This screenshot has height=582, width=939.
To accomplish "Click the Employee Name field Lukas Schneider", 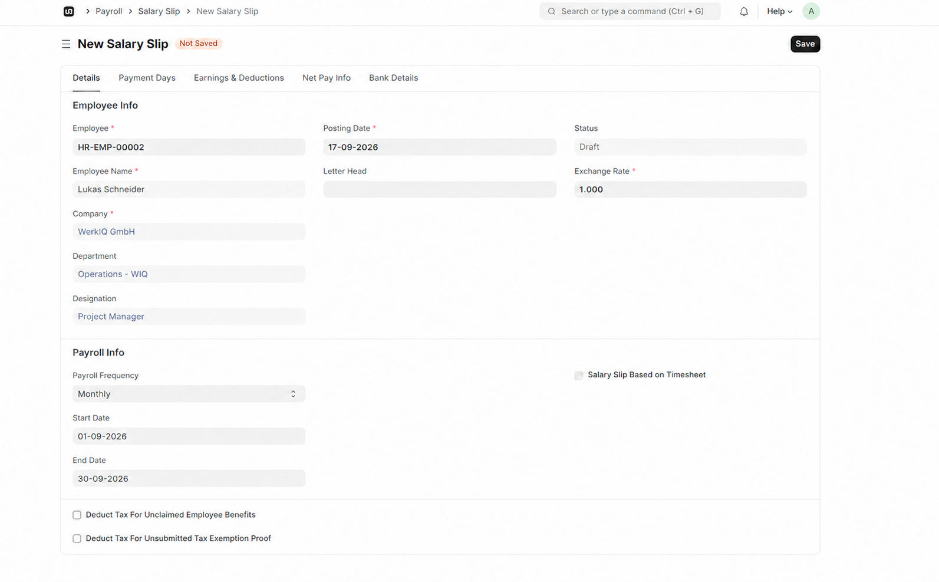I will [x=189, y=189].
